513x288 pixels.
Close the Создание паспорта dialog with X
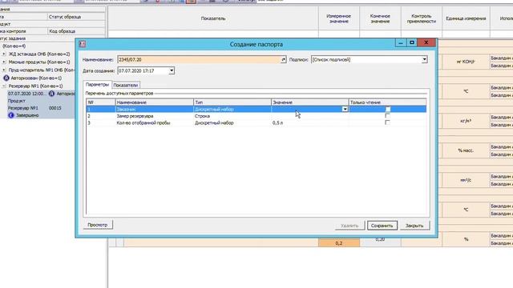[426, 42]
